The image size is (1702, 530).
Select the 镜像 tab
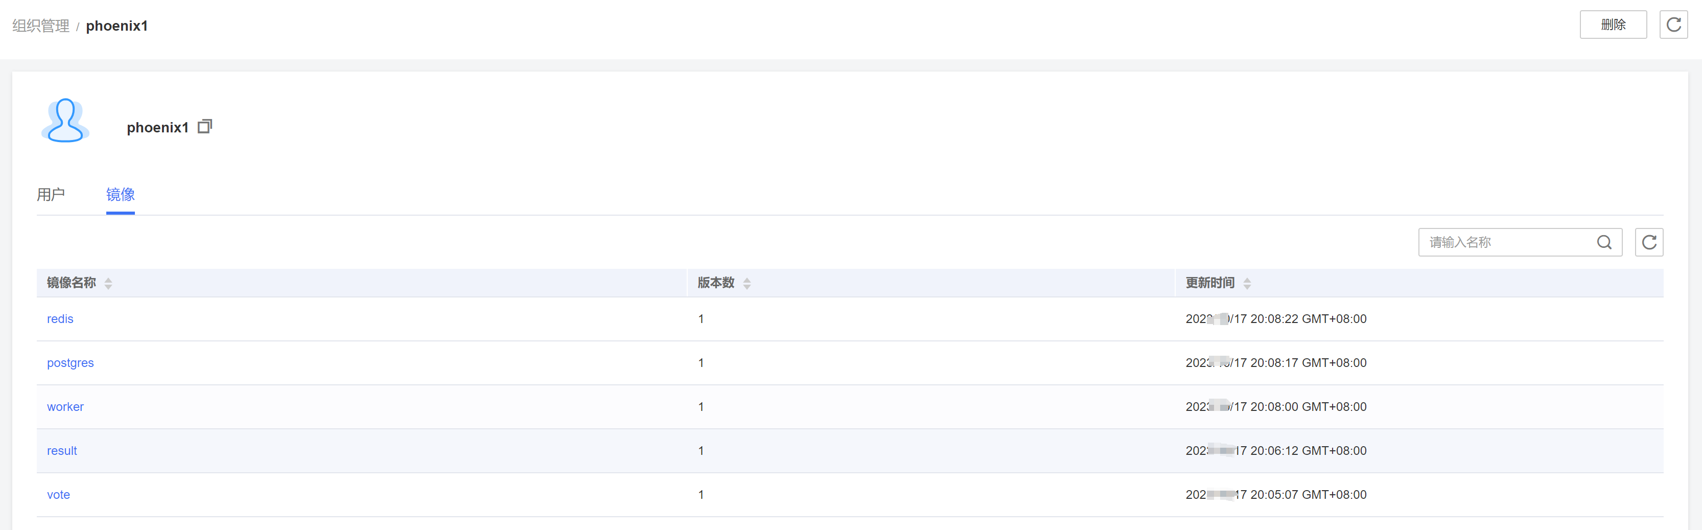(120, 194)
